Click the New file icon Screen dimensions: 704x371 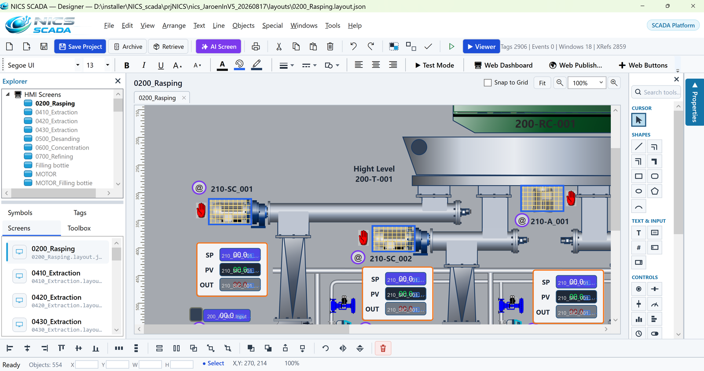pos(9,46)
